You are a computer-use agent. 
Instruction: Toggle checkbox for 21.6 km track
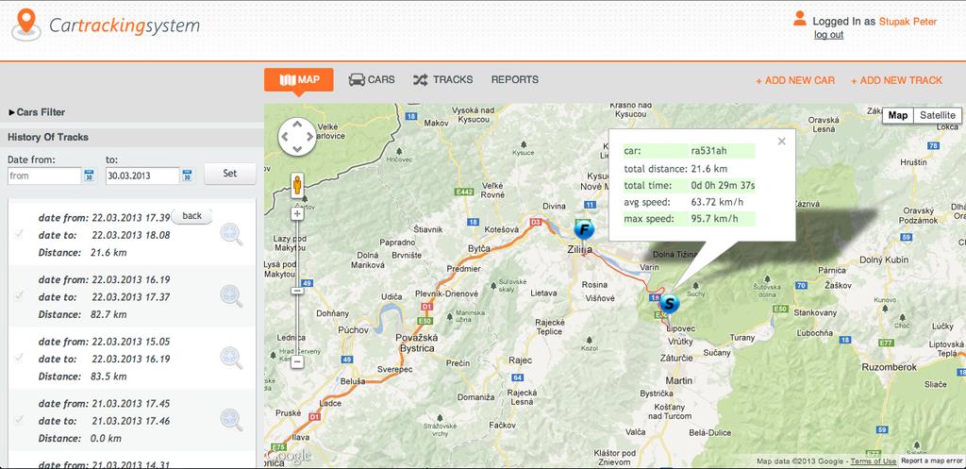pos(19,234)
